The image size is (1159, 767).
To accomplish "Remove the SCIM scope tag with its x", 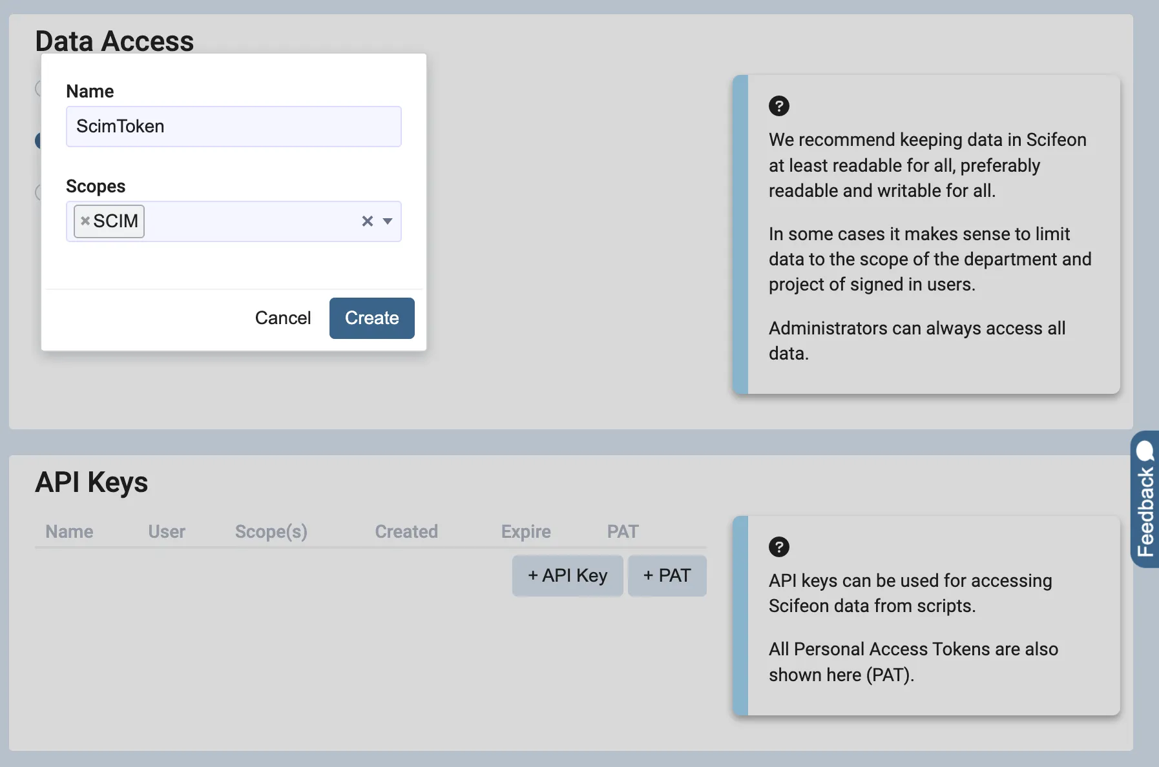I will coord(86,221).
